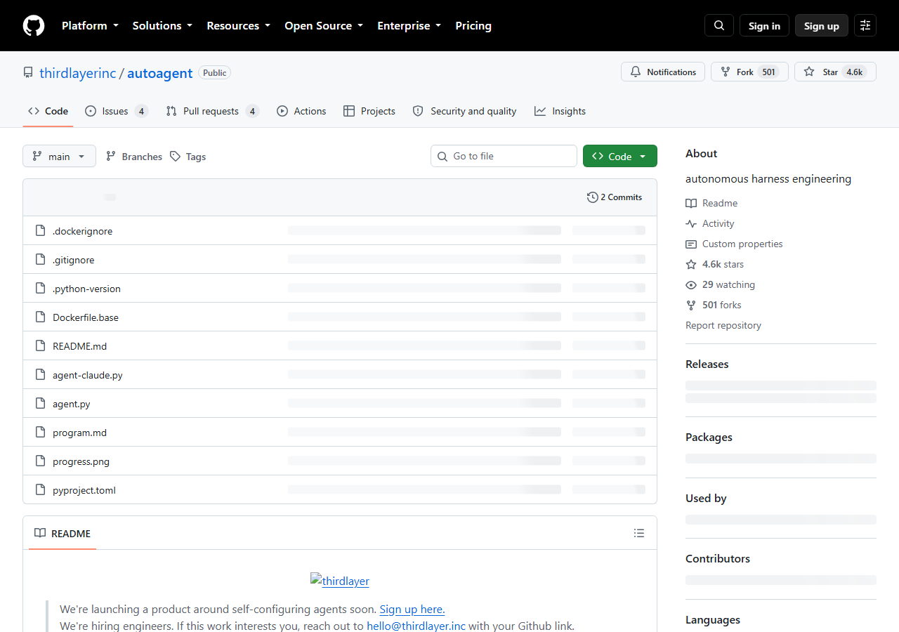
Task: Open the Releases section heading
Action: pos(707,364)
